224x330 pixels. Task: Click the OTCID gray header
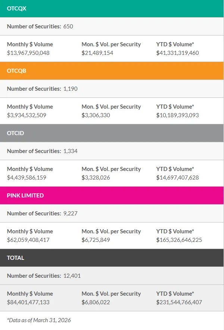(112, 133)
